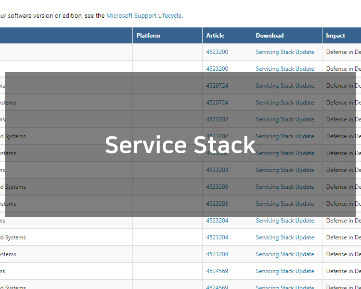Image resolution: width=361 pixels, height=289 pixels.
Task: Open article 4523204 in the 'ystems' row
Action: click(x=217, y=254)
